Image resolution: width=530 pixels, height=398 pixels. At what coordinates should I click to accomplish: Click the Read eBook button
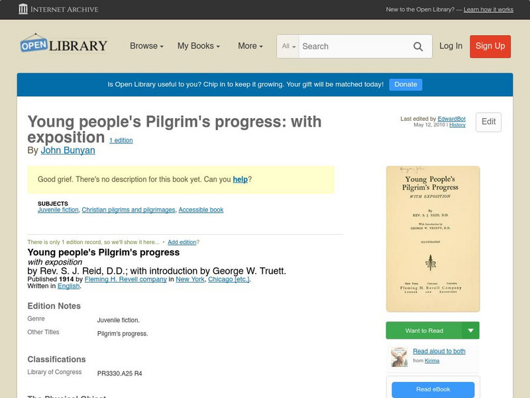coord(433,389)
